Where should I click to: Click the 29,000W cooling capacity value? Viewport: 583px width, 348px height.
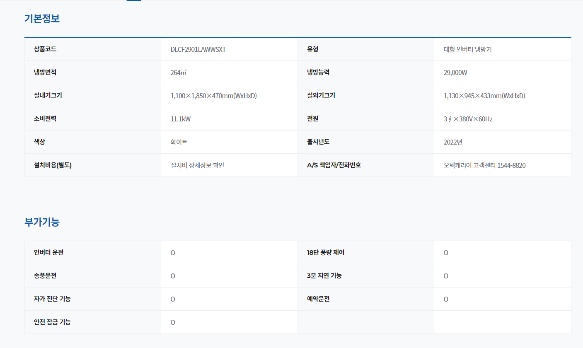[455, 72]
